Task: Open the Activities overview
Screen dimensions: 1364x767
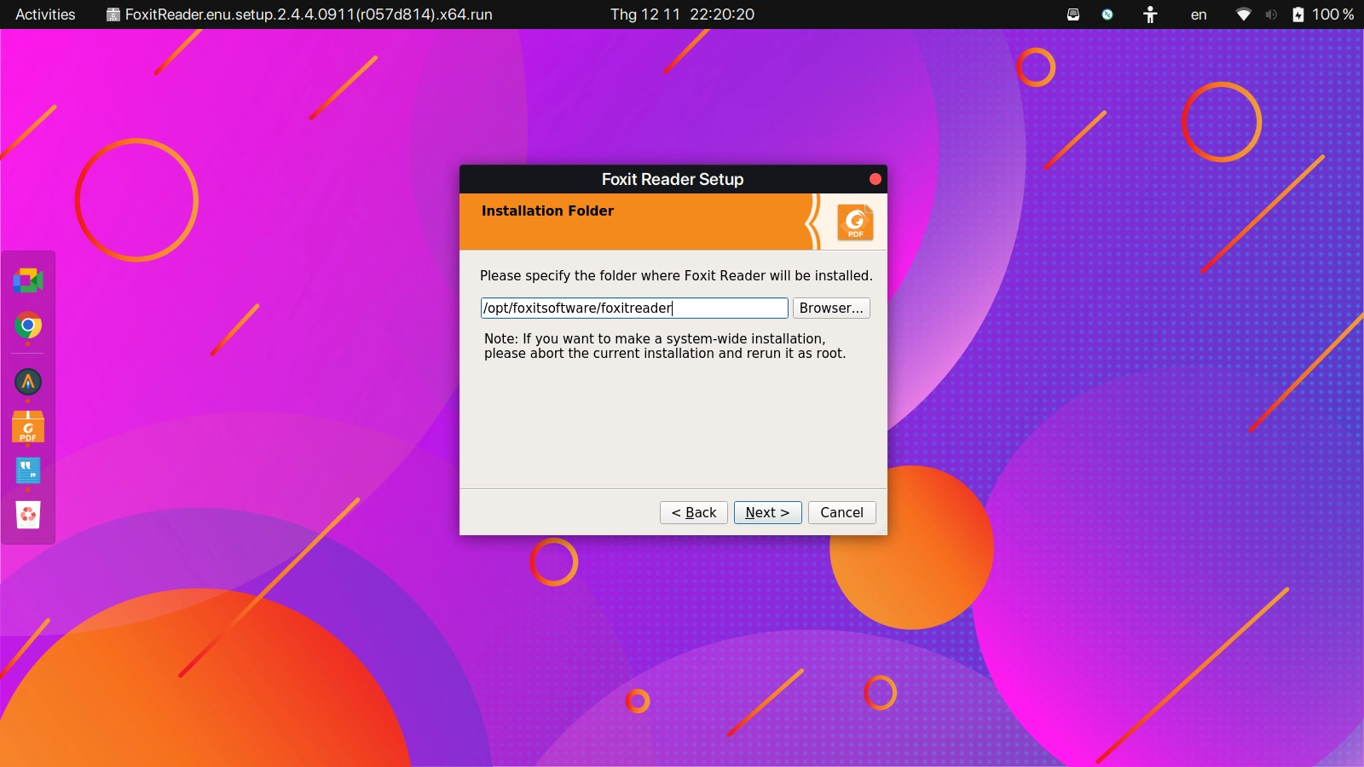Action: (45, 14)
